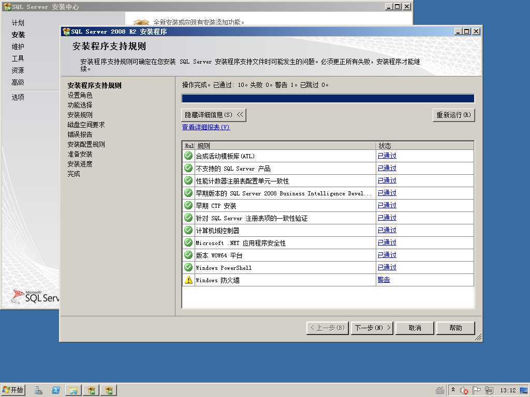
Task: Open 警告 status link for Windows 防火墙
Action: click(x=384, y=280)
